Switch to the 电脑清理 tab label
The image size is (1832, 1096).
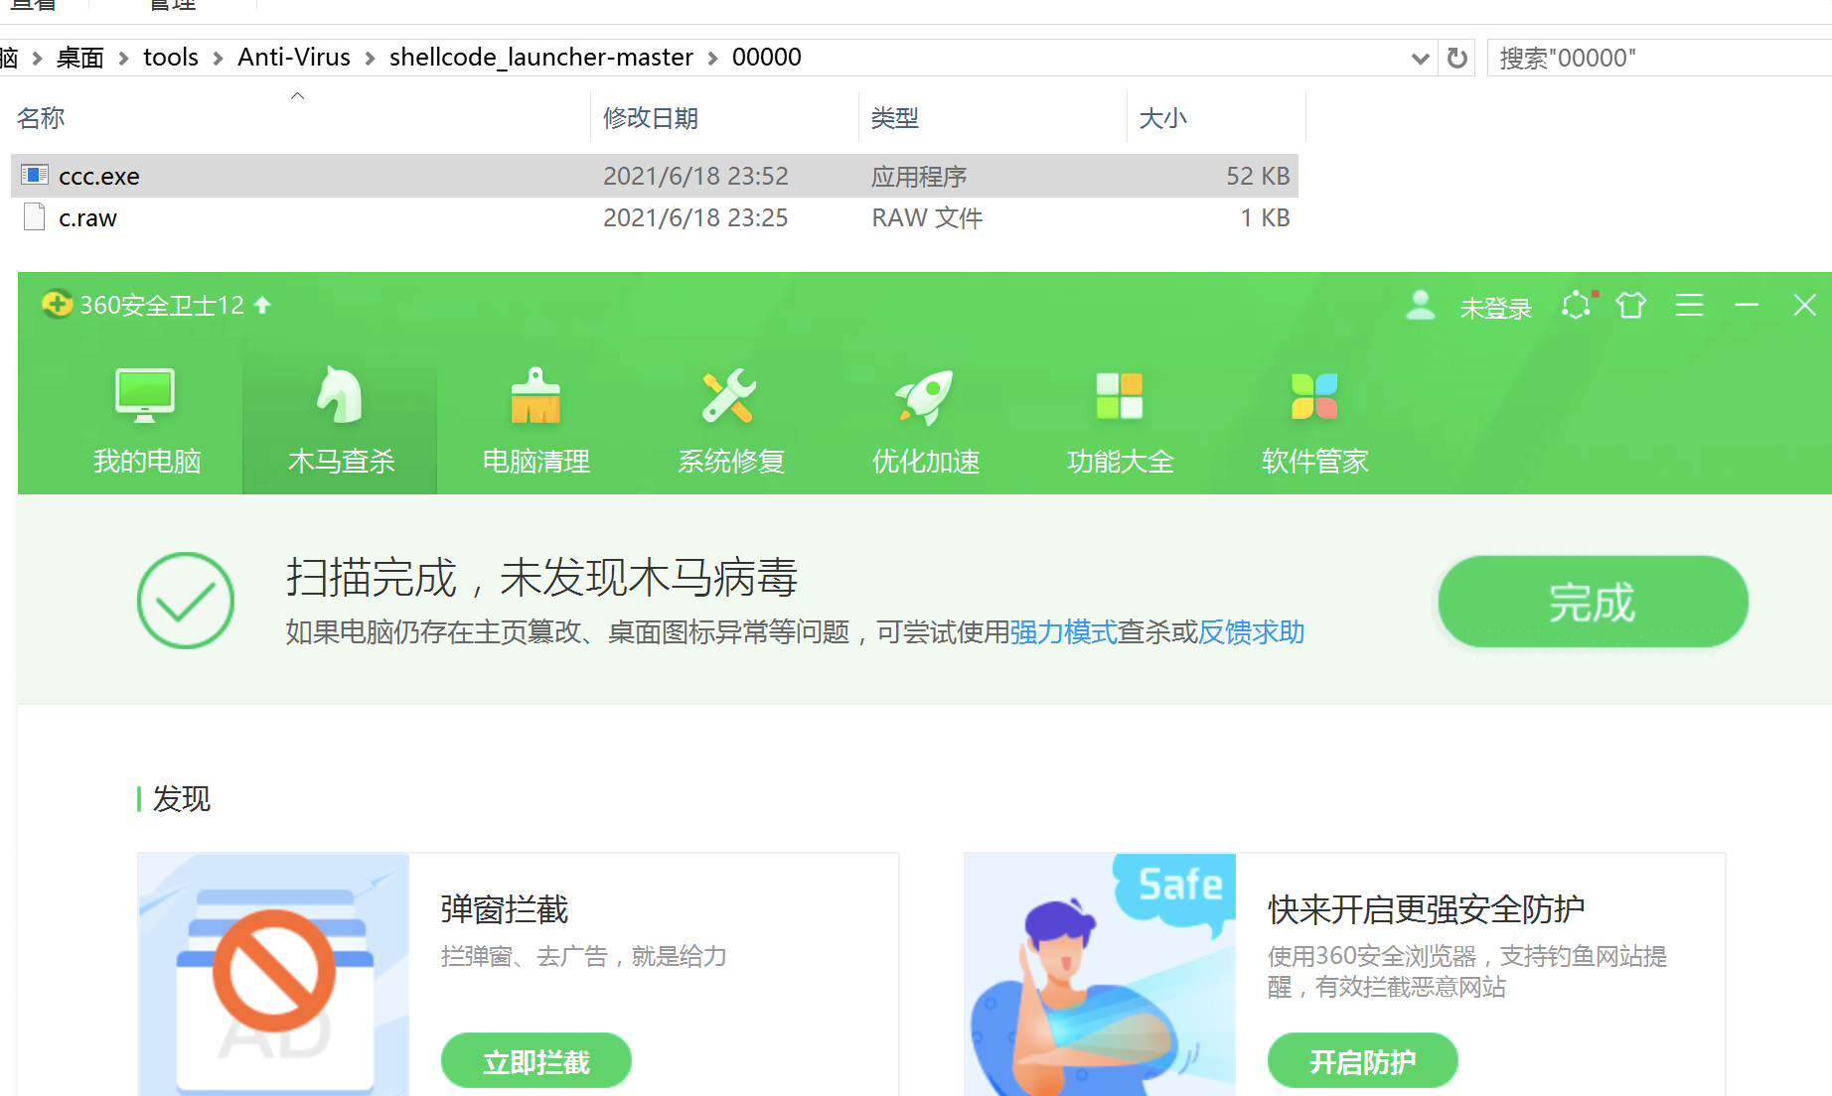click(x=536, y=461)
